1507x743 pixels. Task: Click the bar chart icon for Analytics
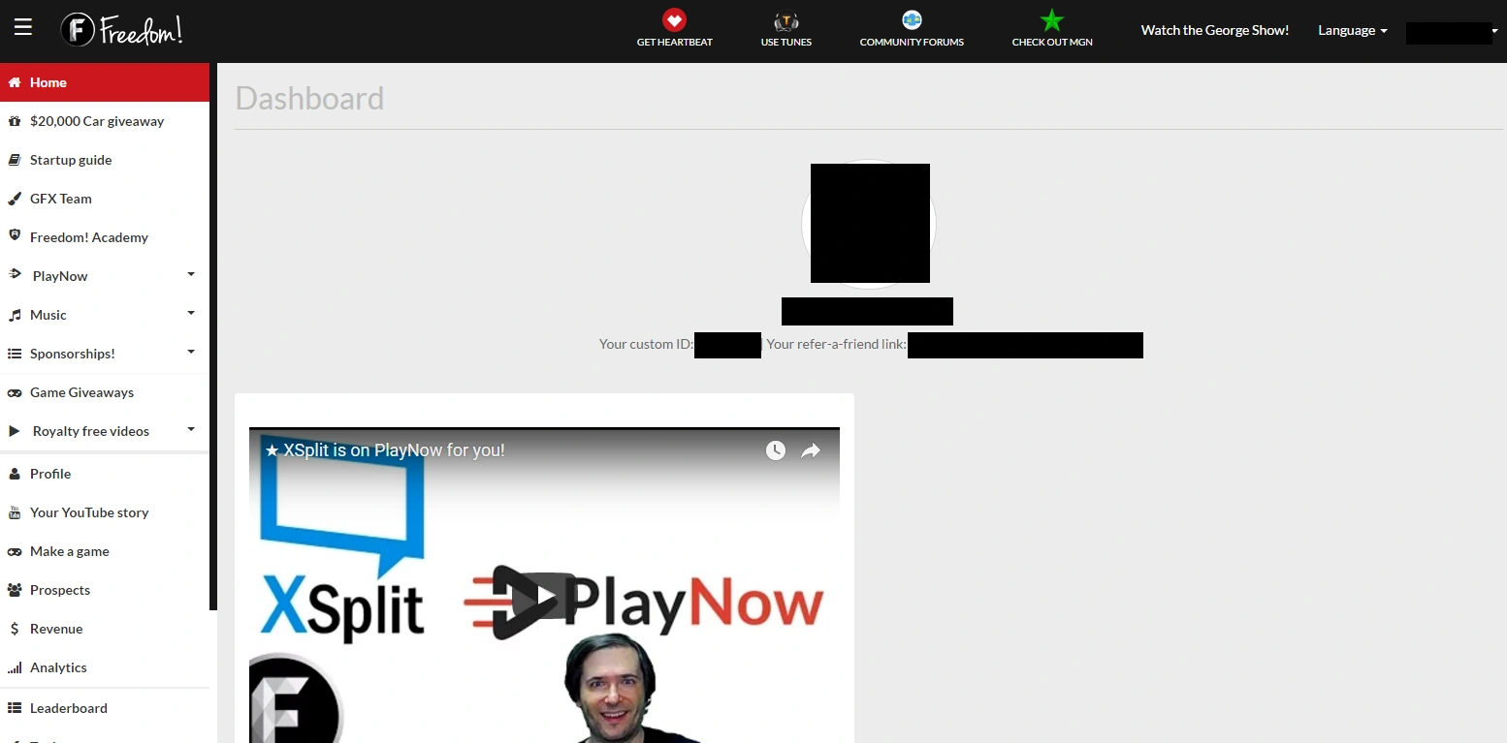14,667
